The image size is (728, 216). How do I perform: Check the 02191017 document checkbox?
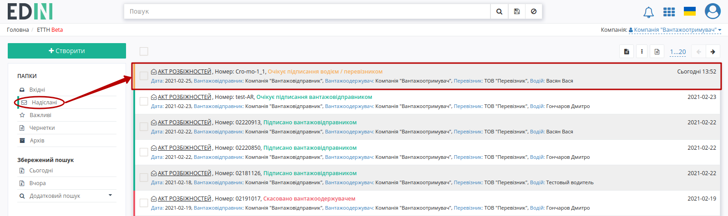tap(144, 203)
